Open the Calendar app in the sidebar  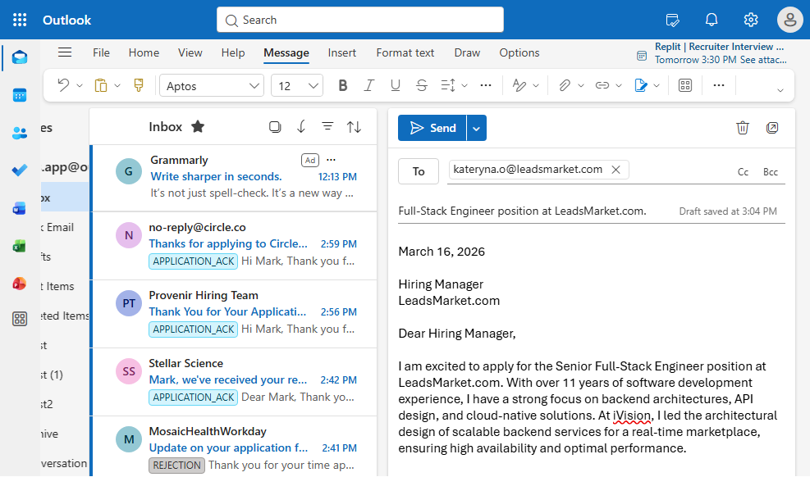point(20,95)
